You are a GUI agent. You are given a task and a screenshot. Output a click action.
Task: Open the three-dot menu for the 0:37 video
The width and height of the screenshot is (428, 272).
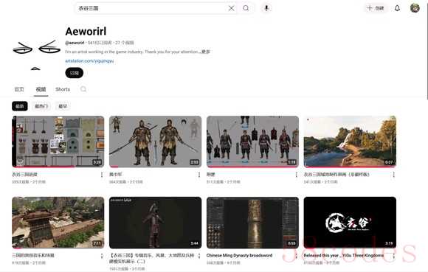(x=393, y=175)
